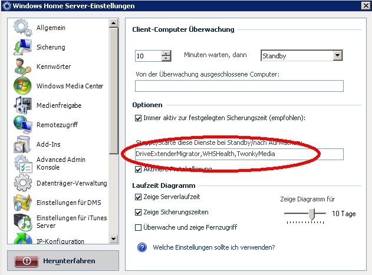
Task: Decrease minutes with the spinner down arrow
Action: point(166,58)
